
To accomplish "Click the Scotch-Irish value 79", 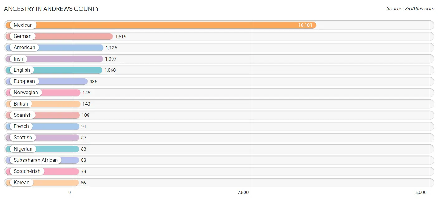I will pos(83,172).
